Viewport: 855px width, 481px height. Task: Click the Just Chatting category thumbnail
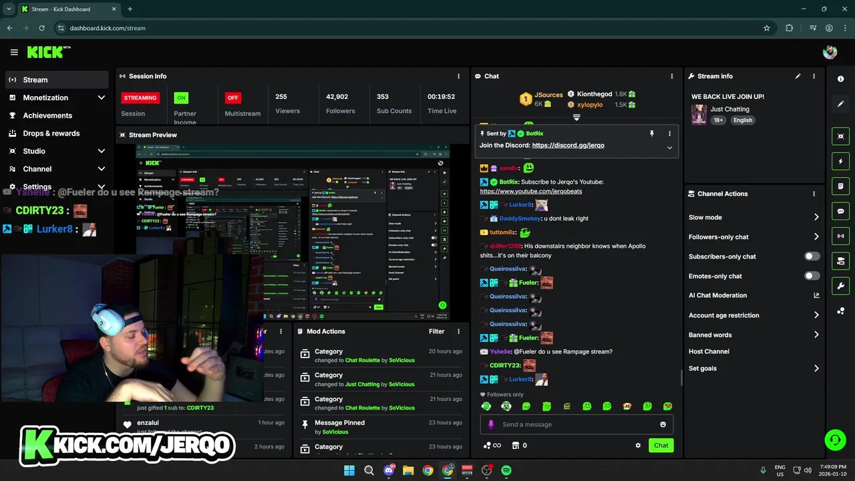[x=699, y=114]
